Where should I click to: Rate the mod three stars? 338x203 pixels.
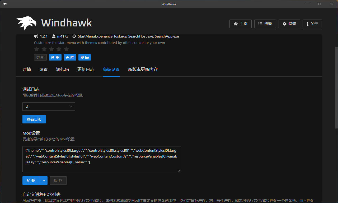(51, 49)
